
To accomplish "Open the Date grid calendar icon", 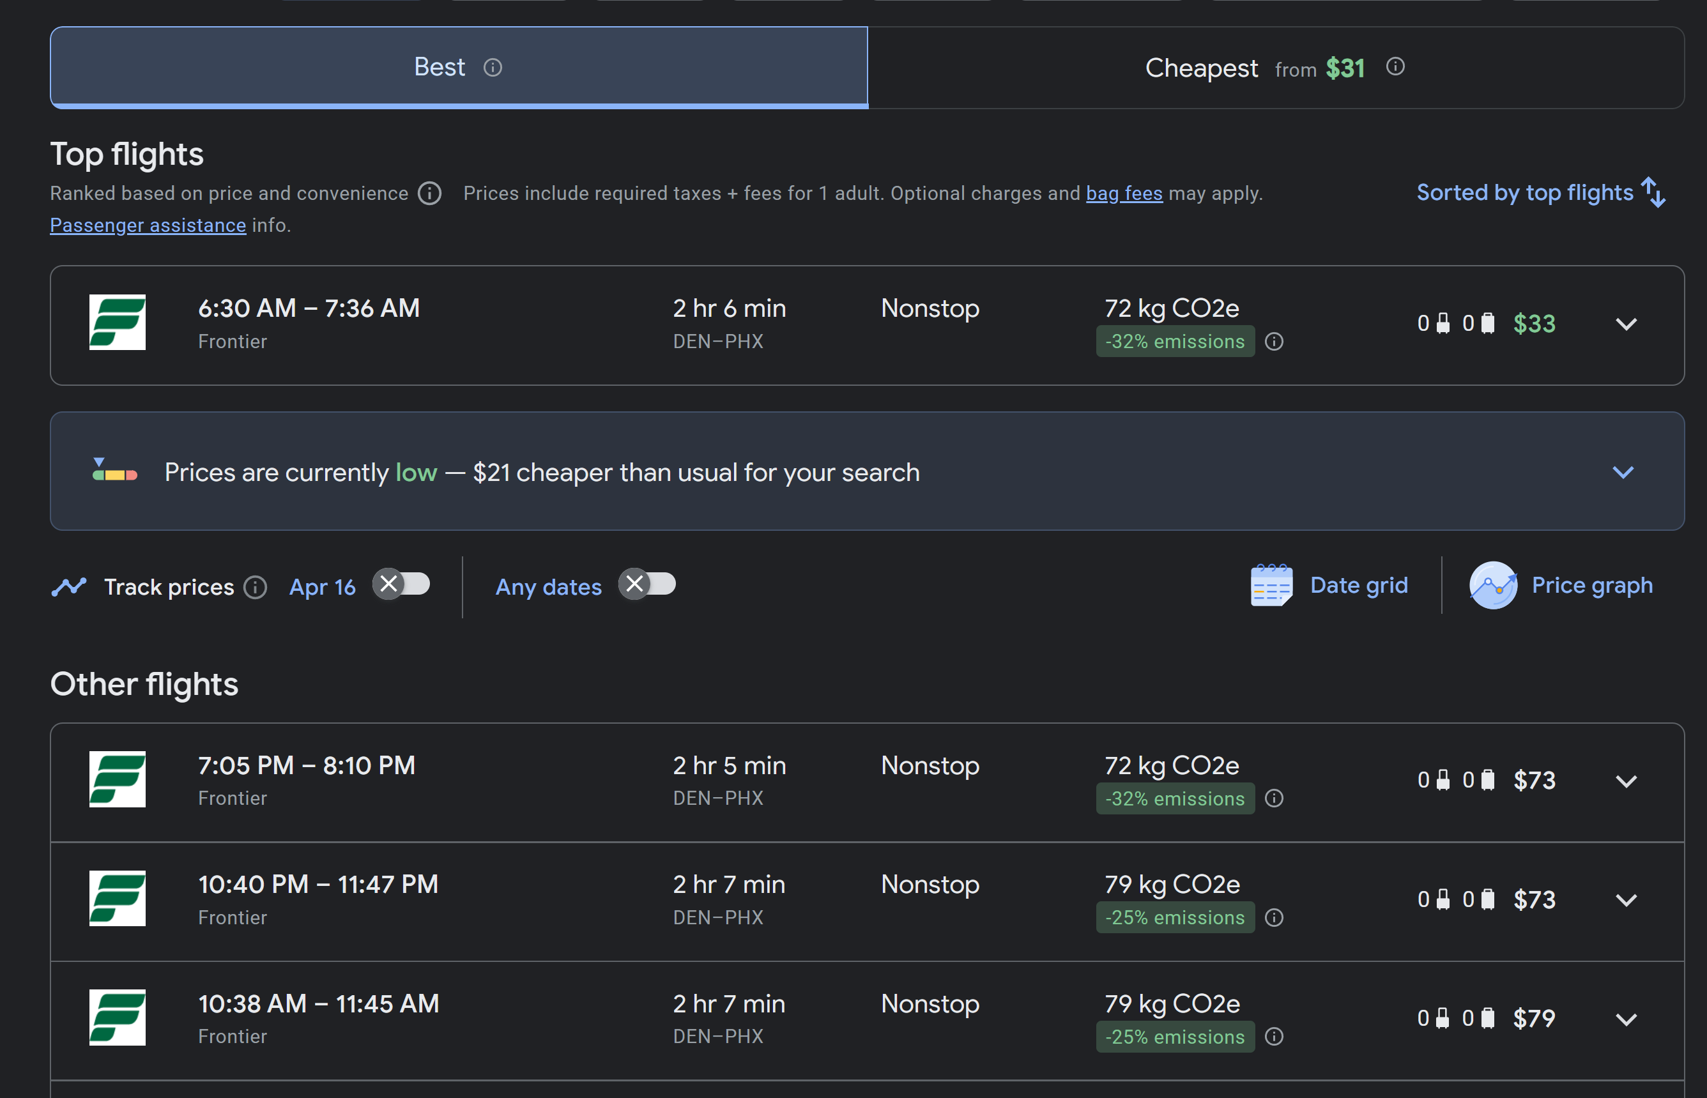I will pos(1271,585).
